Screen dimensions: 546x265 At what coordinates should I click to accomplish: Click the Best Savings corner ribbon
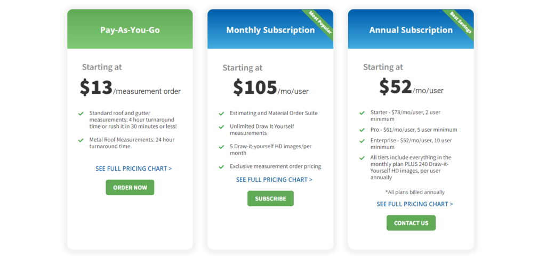pyautogui.click(x=460, y=22)
